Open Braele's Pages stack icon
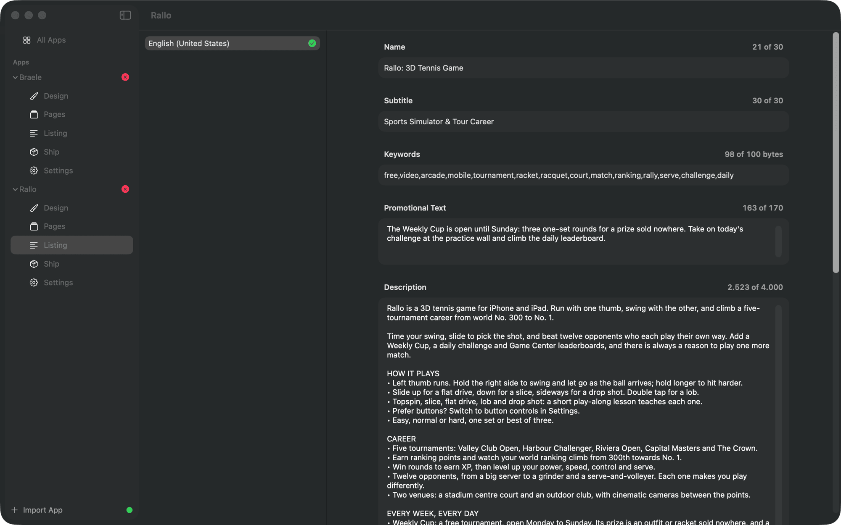841x525 pixels. coord(34,114)
